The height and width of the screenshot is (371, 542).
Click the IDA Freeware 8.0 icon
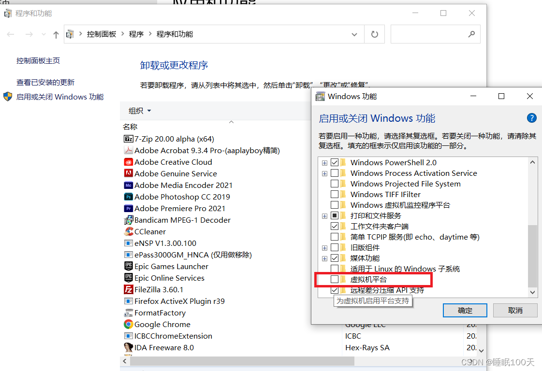[x=128, y=347]
